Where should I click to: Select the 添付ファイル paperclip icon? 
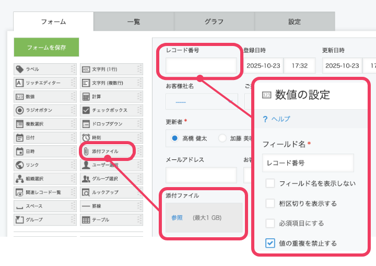point(86,151)
